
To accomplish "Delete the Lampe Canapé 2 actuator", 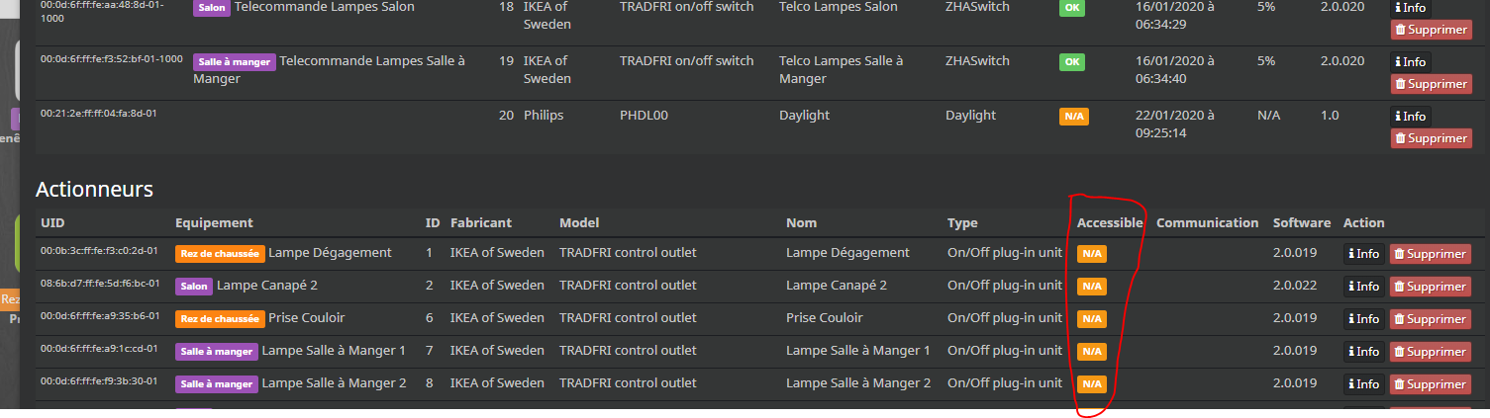I will pos(1431,287).
